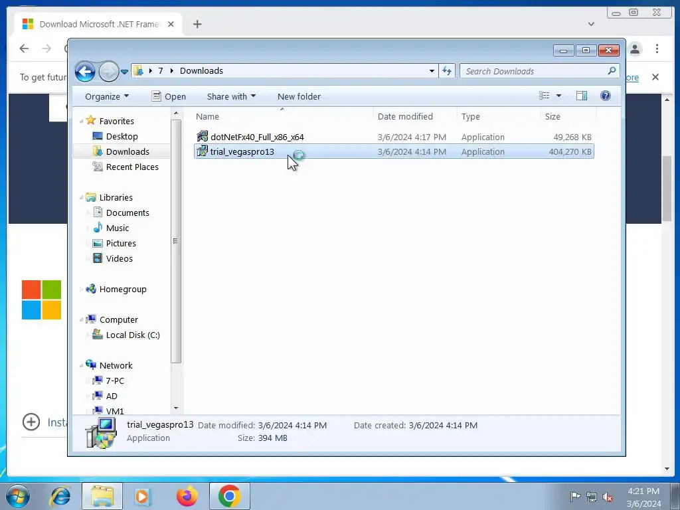Screen dimensions: 680x510
Task: Open the Share with menu
Action: coord(231,97)
